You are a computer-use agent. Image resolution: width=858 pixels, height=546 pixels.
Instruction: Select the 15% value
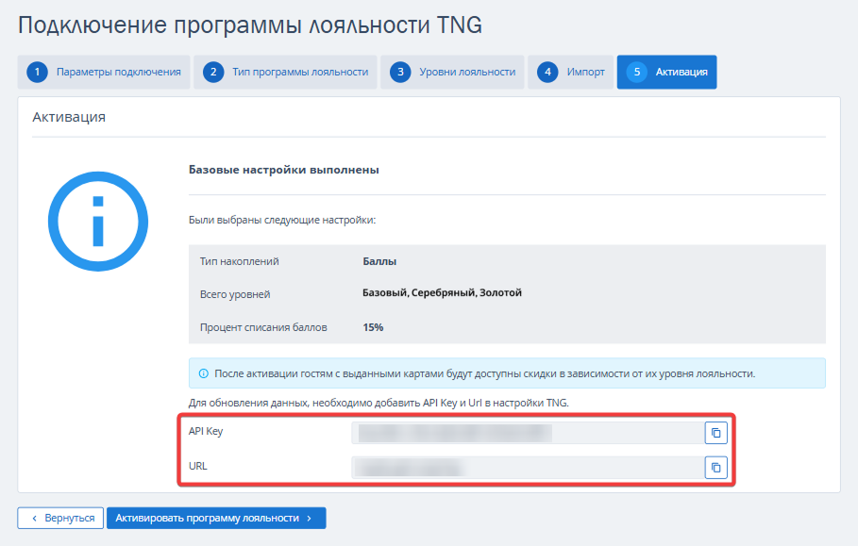pos(373,327)
